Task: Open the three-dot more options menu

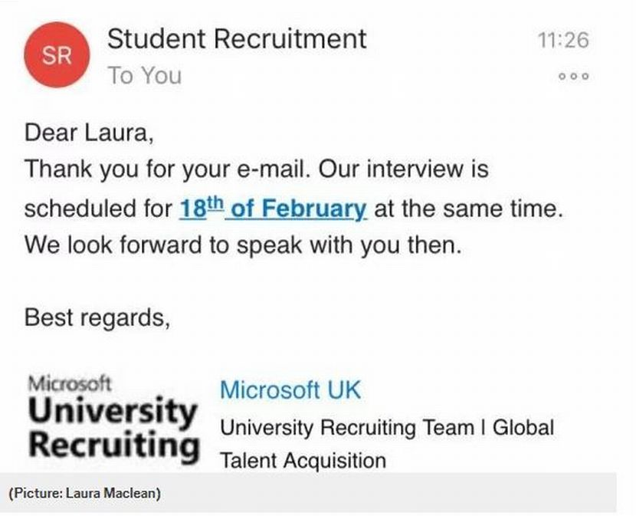Action: click(x=574, y=77)
